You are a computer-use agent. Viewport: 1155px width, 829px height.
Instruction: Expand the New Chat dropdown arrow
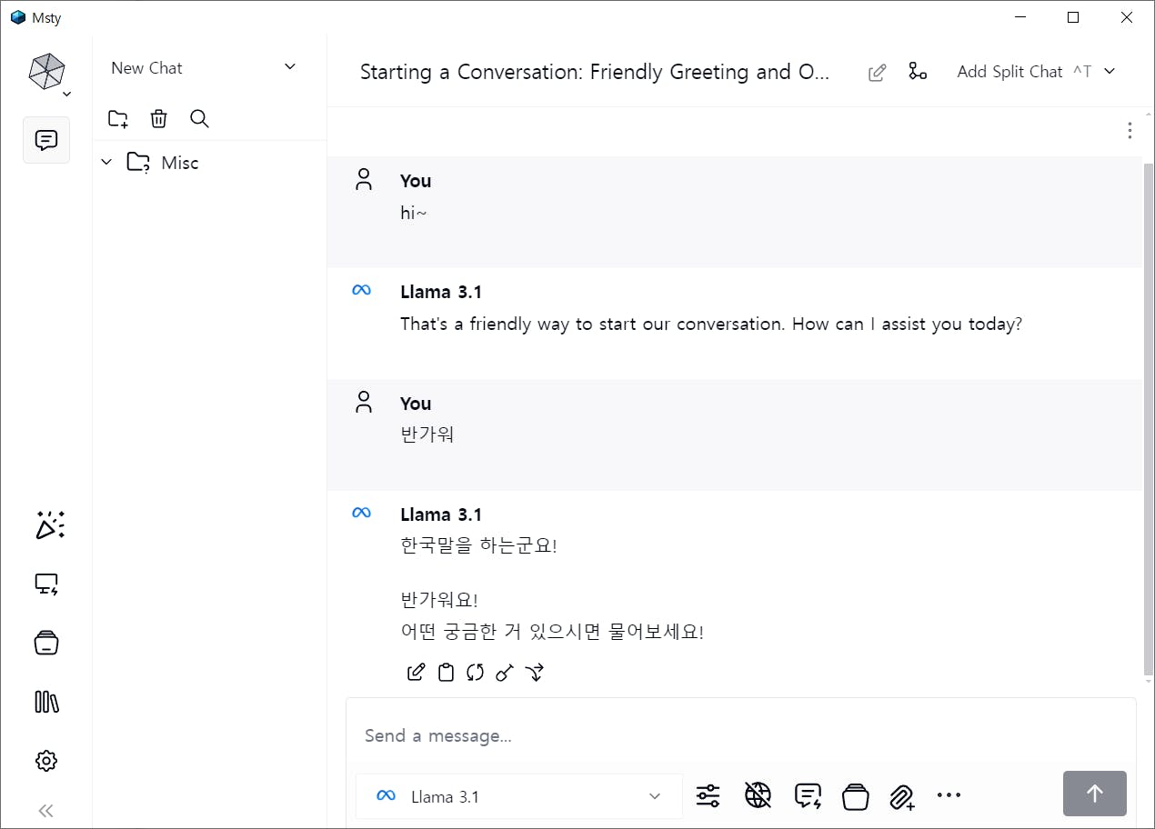click(290, 67)
